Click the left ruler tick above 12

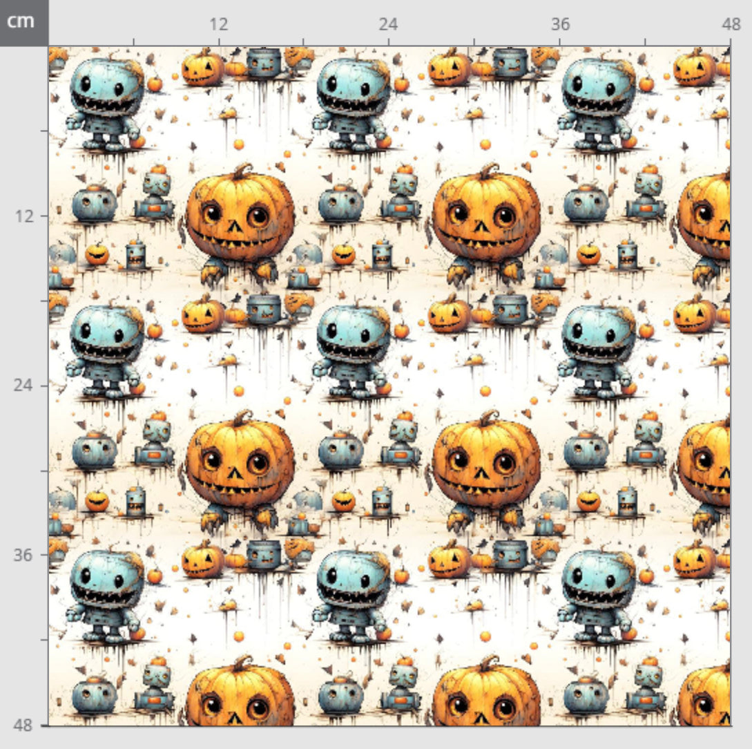[44, 130]
